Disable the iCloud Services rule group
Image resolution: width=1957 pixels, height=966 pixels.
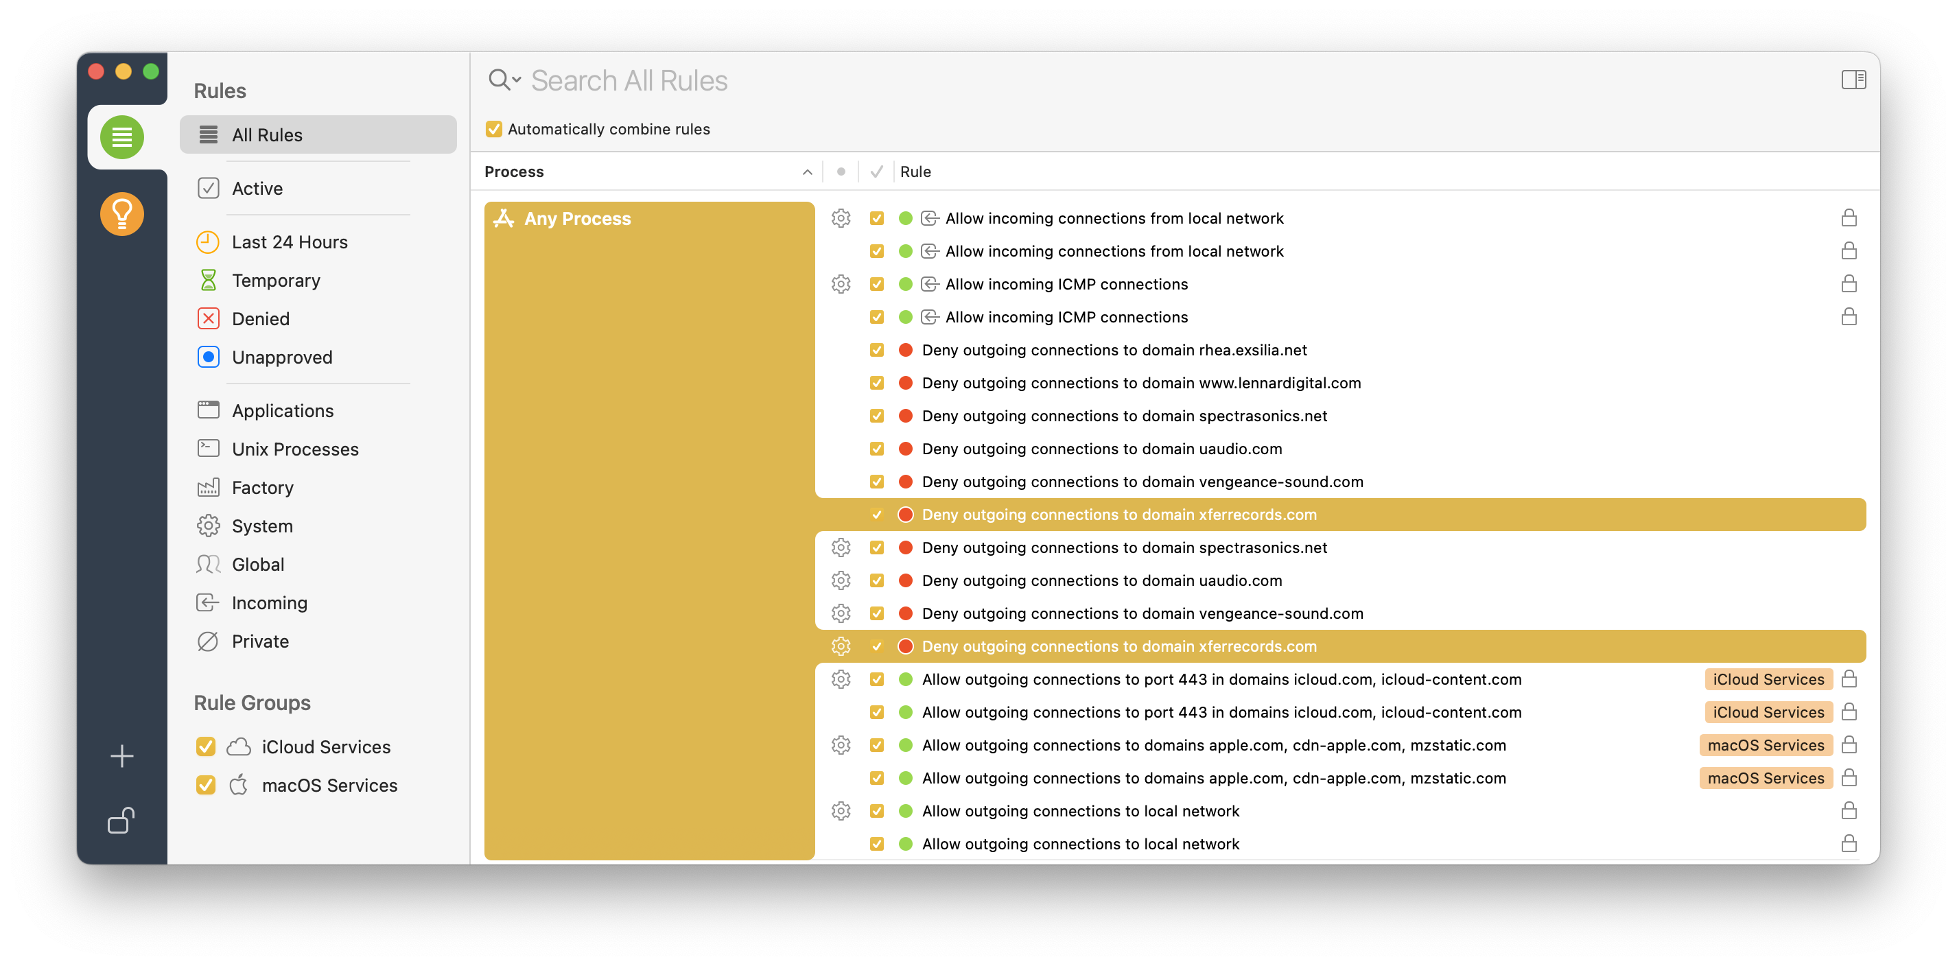206,746
